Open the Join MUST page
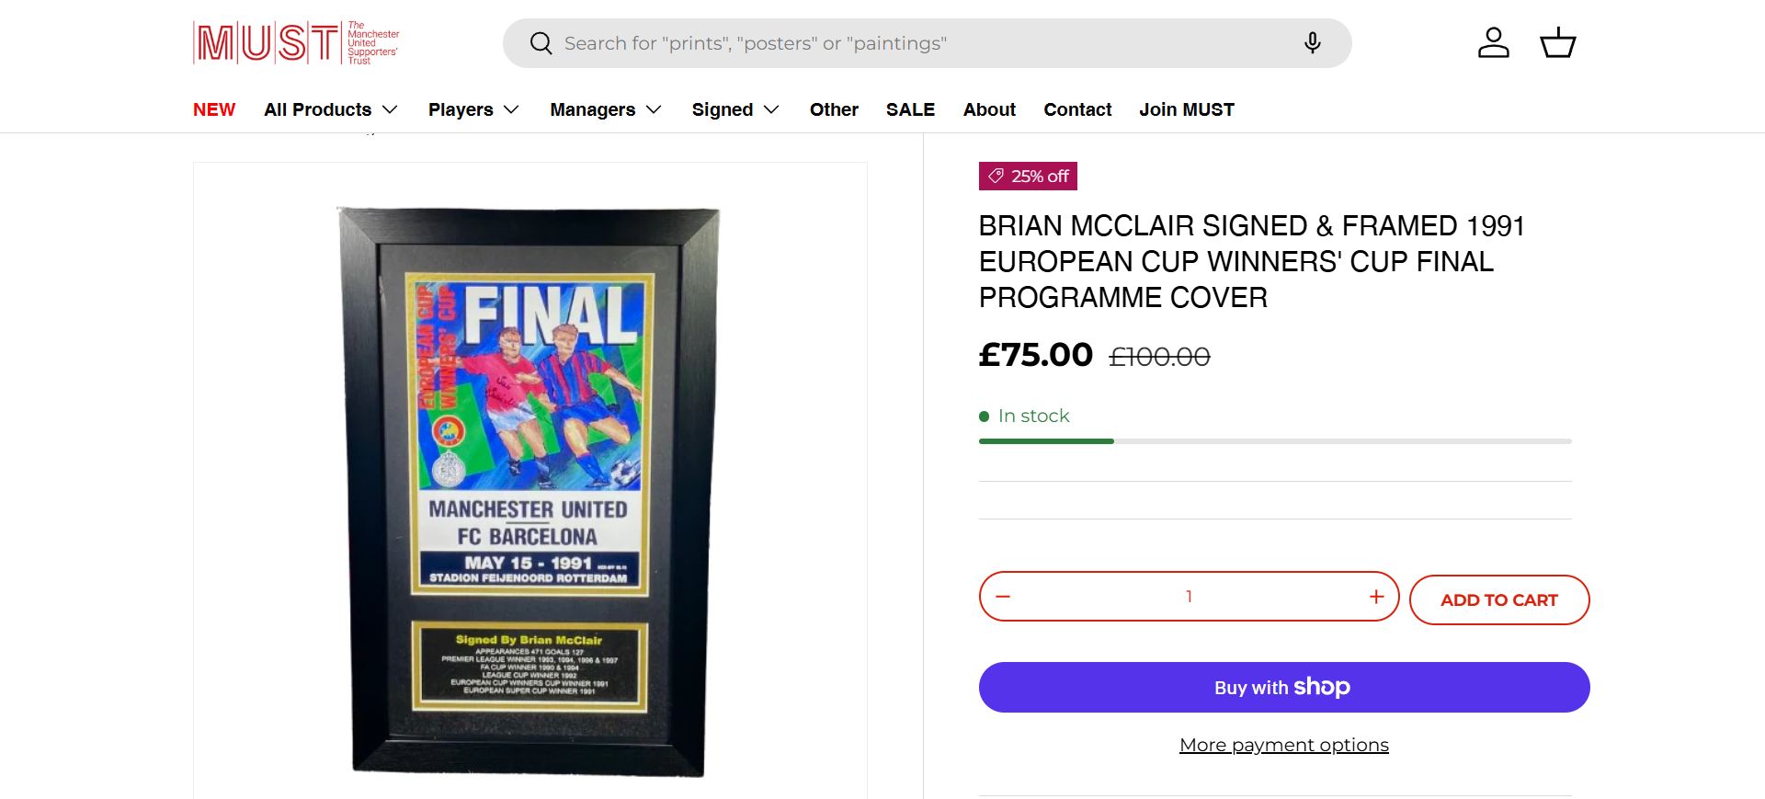Screen dimensions: 1765x799 1187,109
